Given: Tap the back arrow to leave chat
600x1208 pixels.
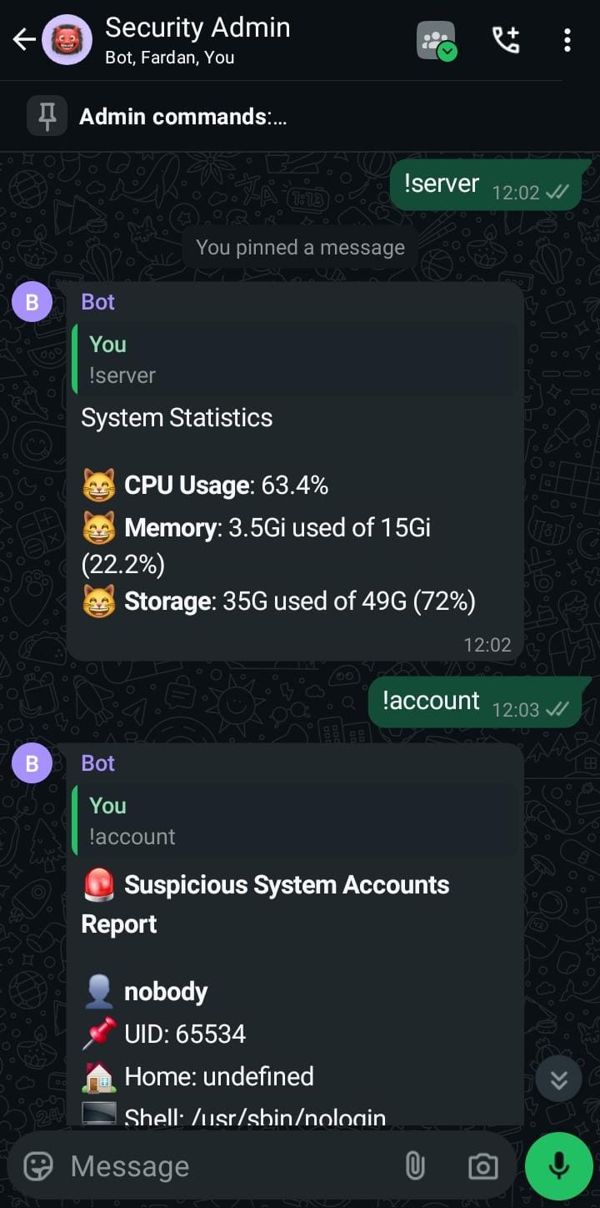Looking at the screenshot, I should (x=24, y=39).
